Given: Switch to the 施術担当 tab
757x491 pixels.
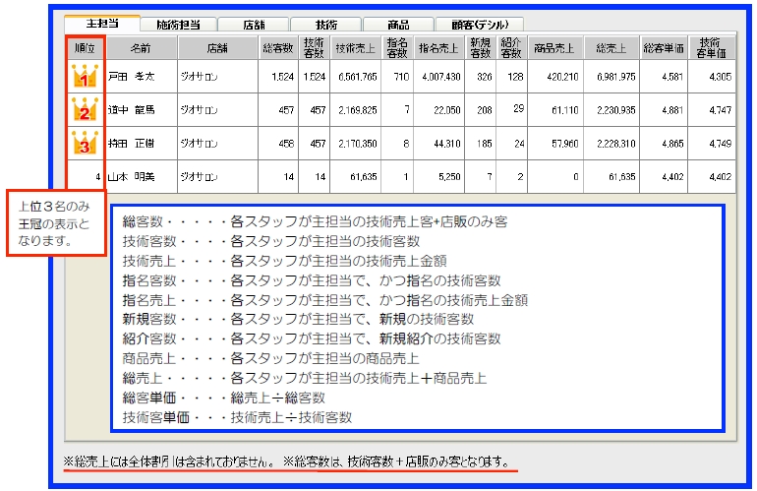Looking at the screenshot, I should (177, 24).
